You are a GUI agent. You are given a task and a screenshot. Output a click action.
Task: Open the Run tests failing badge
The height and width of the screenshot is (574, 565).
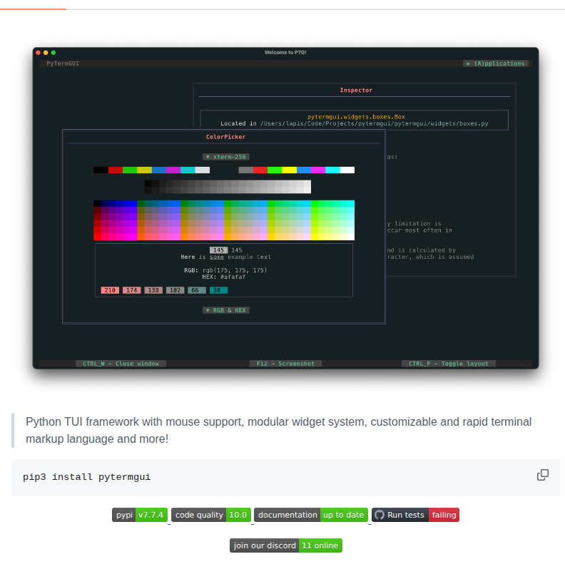click(415, 515)
